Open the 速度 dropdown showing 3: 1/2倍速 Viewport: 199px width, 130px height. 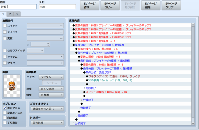[x=51, y=89]
